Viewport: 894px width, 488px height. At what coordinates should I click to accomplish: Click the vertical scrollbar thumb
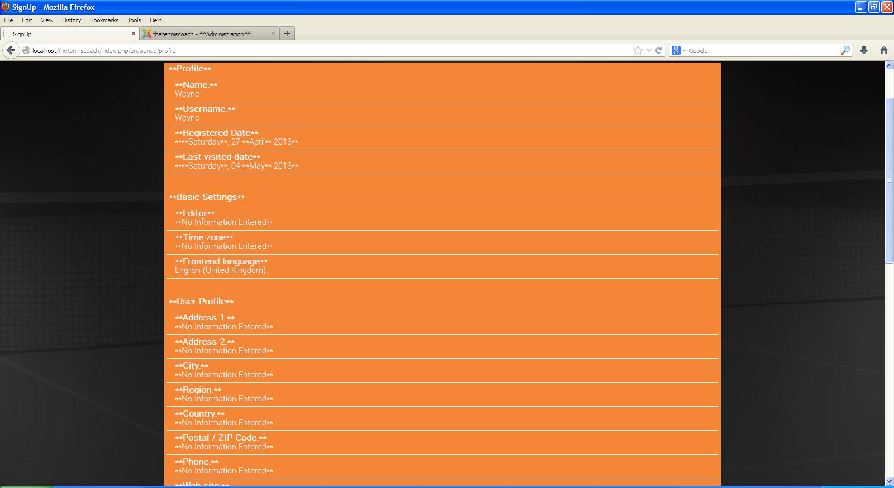point(889,180)
